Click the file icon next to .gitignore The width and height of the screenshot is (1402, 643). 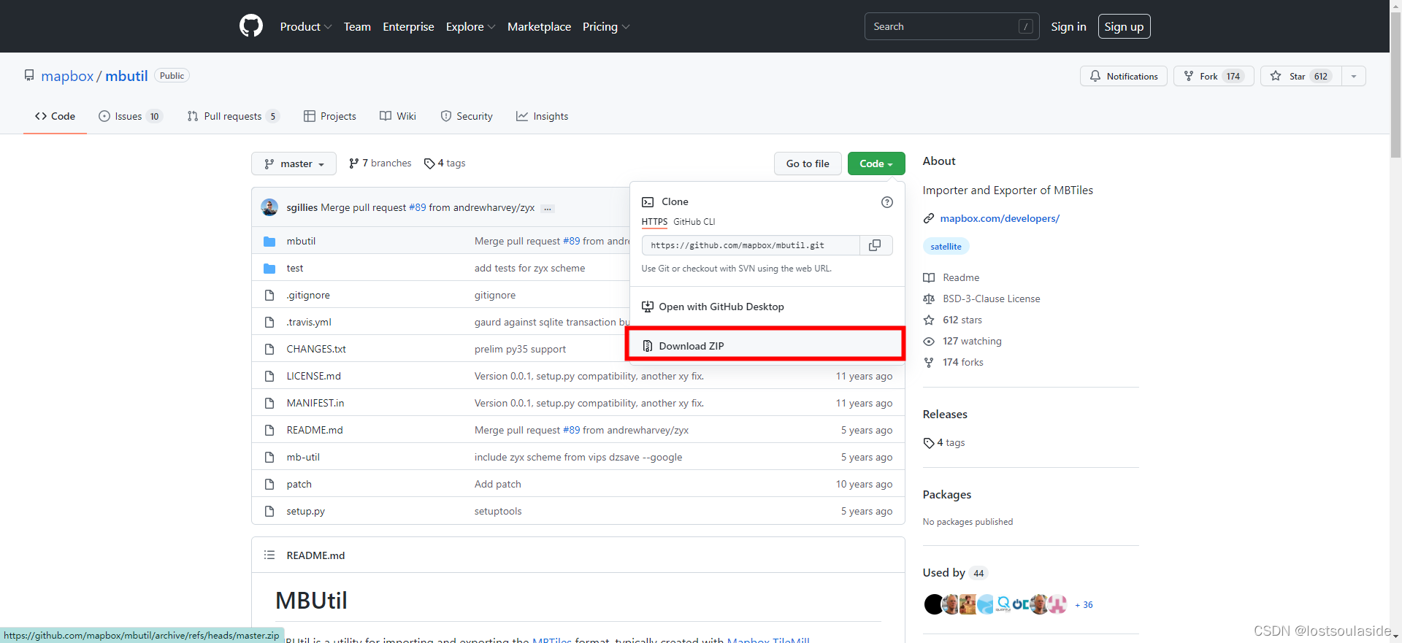coord(269,295)
